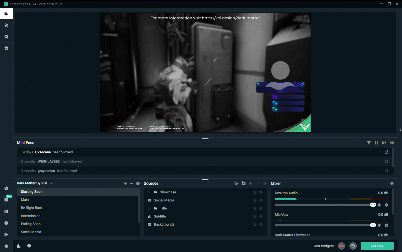Skip alert using skip icon in Mini Feed

coord(384,143)
